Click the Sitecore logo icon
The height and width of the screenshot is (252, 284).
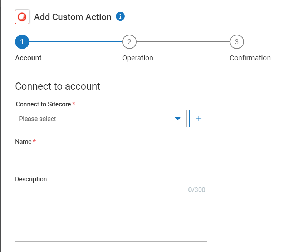22,17
